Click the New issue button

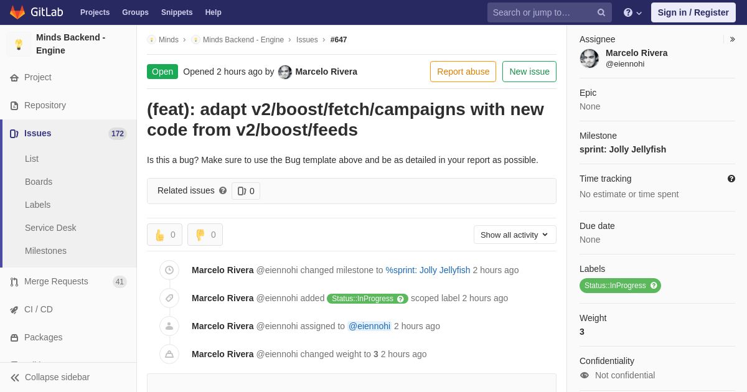(529, 72)
